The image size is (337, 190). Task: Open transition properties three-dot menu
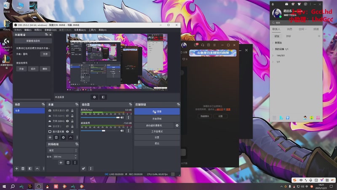coord(75,163)
